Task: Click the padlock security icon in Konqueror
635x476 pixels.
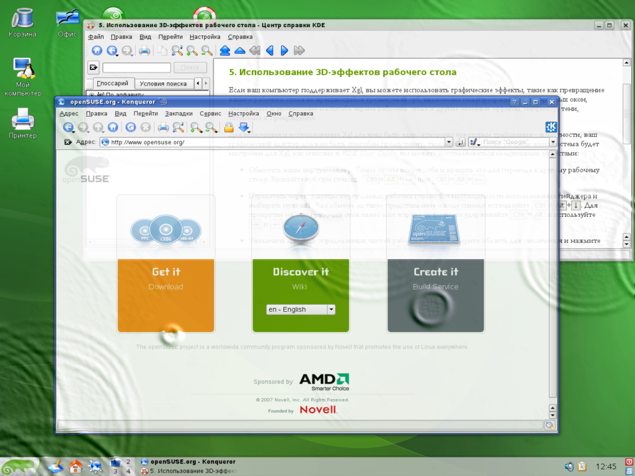Action: 228,128
